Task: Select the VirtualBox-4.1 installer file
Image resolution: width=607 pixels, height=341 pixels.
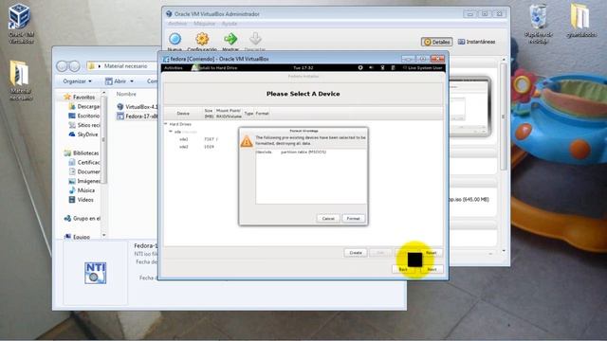Action: [137, 106]
